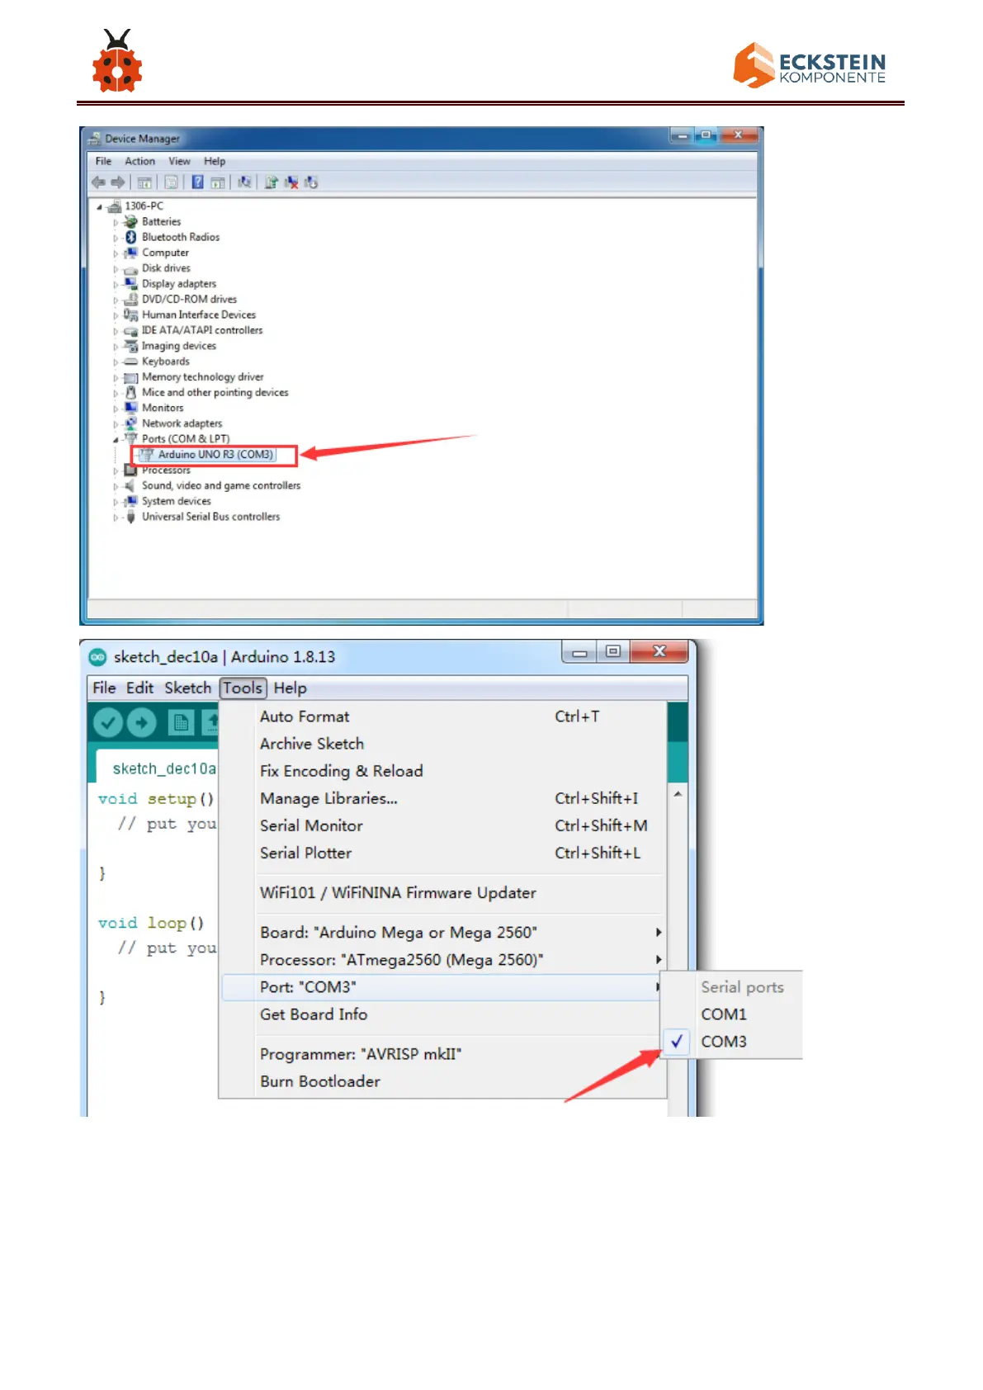Click the New sketch icon in Arduino toolbar

[181, 723]
